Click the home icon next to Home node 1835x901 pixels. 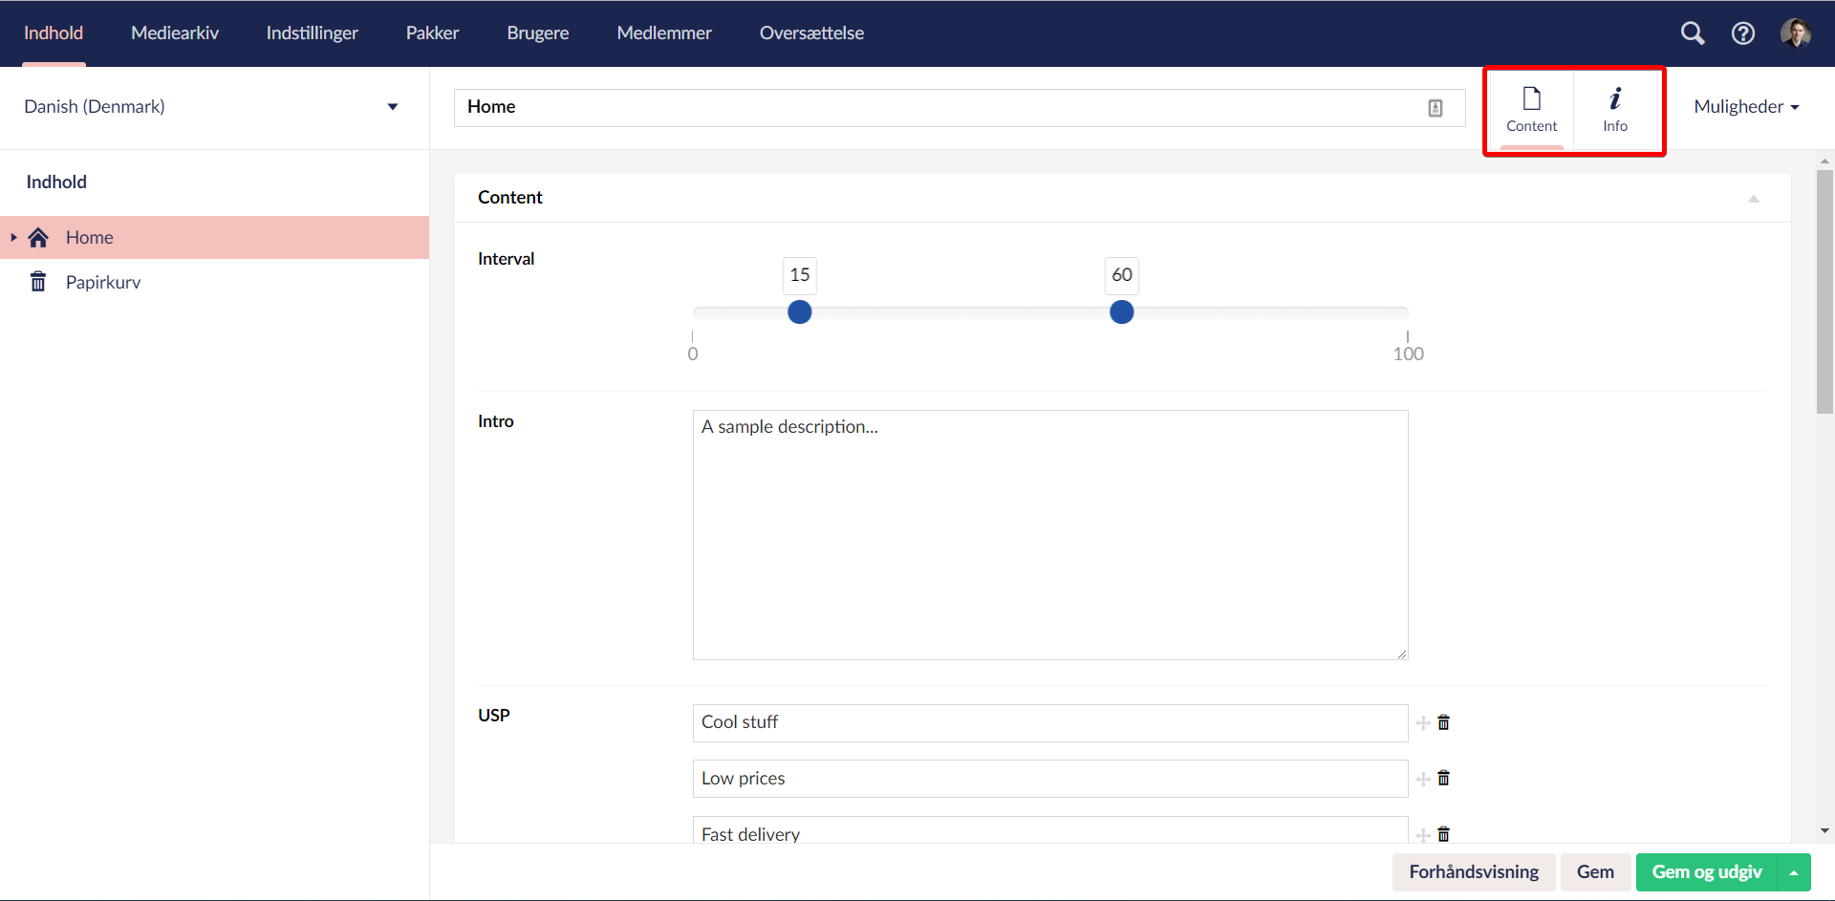click(38, 237)
